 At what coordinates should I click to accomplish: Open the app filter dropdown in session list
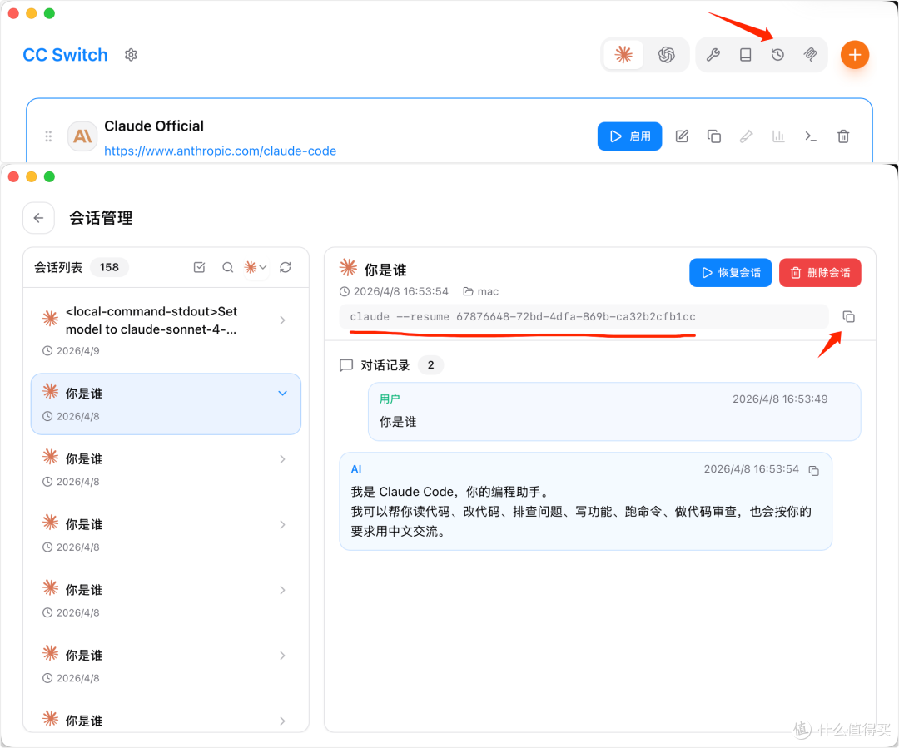256,267
